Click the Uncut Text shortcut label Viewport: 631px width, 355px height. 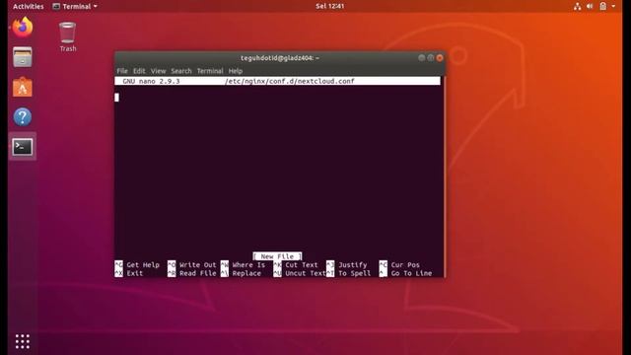tap(306, 273)
